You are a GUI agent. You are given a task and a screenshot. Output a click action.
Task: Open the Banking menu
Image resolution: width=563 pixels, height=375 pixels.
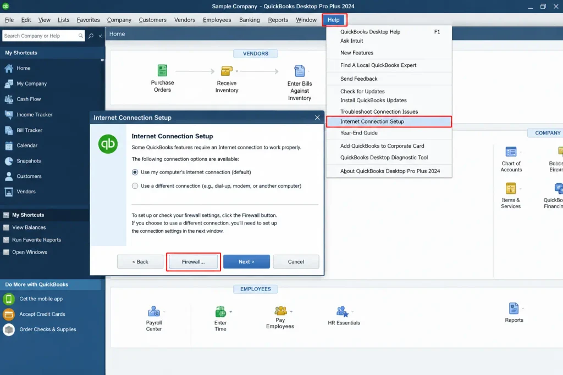(x=250, y=20)
